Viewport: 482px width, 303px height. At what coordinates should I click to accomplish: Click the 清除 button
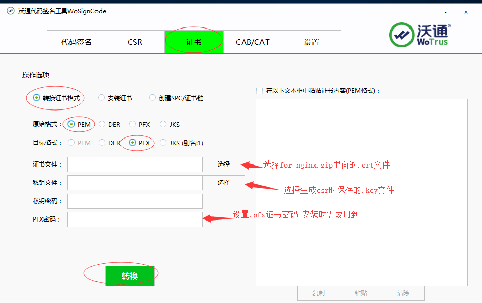tap(403, 293)
